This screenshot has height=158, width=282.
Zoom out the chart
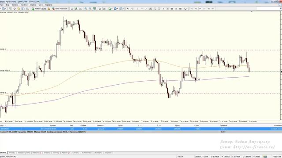pyautogui.click(x=90, y=9)
